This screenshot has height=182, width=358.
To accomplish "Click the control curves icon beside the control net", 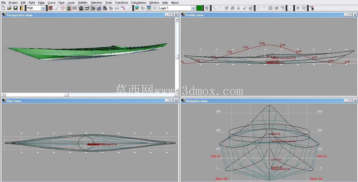I will tap(56, 8).
